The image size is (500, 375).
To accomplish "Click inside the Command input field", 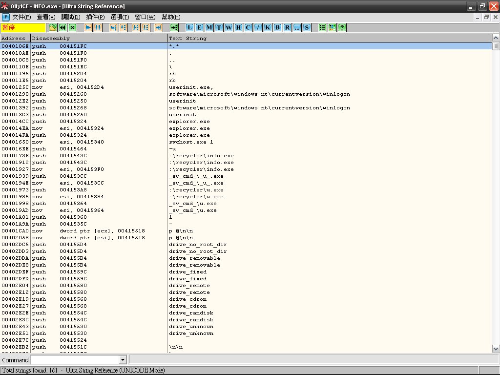I will (x=75, y=360).
